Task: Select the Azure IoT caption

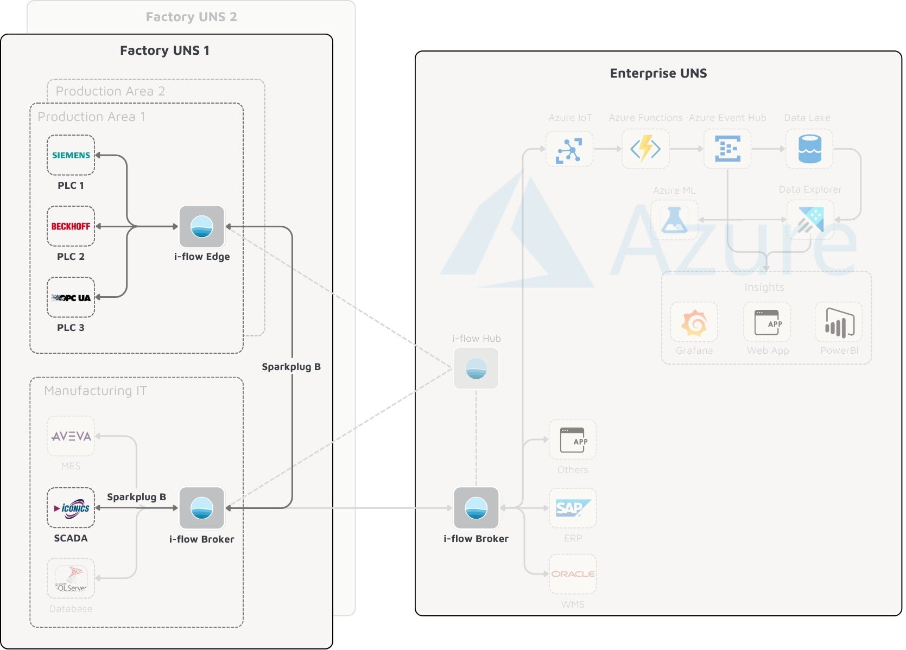Action: pyautogui.click(x=570, y=118)
